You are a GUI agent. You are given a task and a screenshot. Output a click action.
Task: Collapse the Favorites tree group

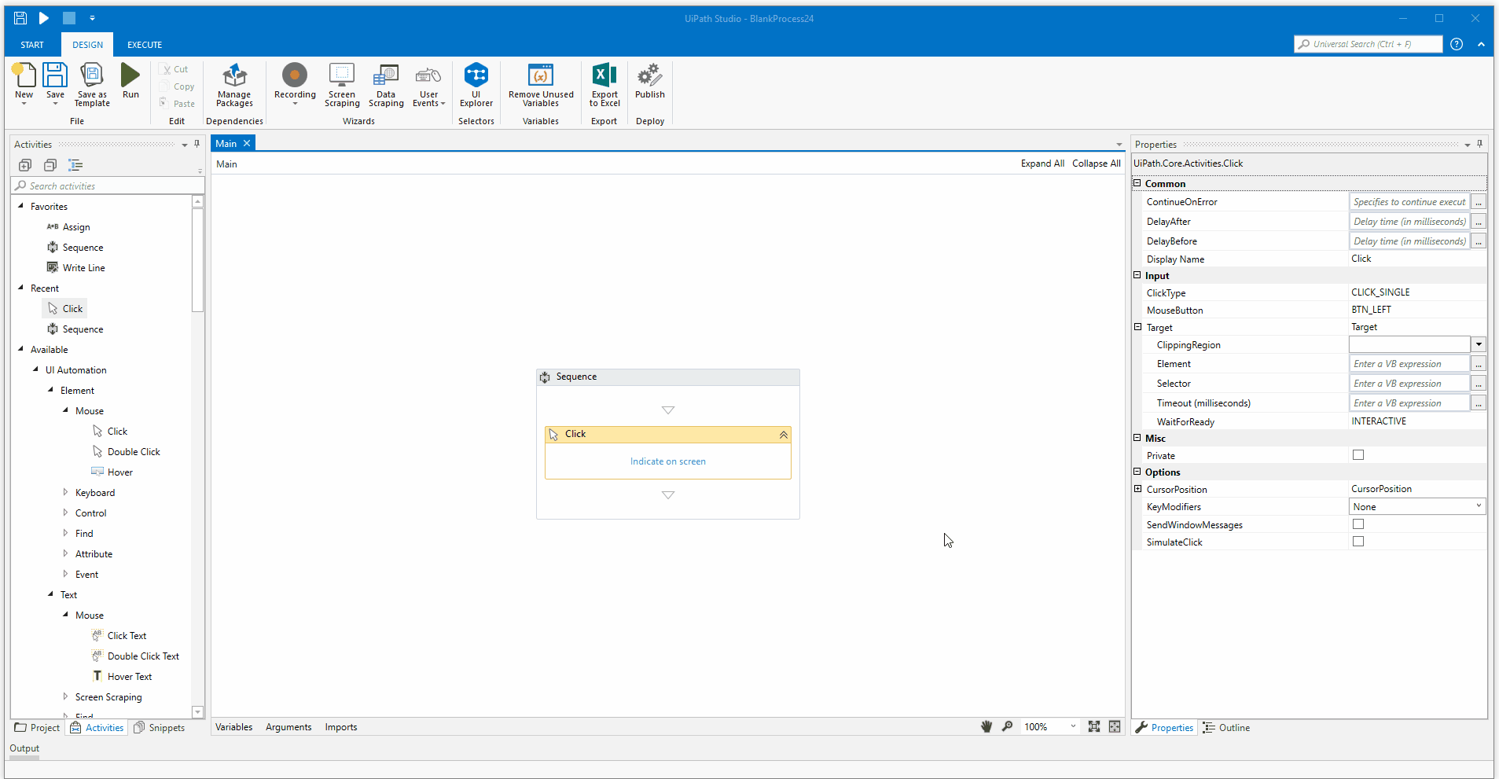point(20,206)
